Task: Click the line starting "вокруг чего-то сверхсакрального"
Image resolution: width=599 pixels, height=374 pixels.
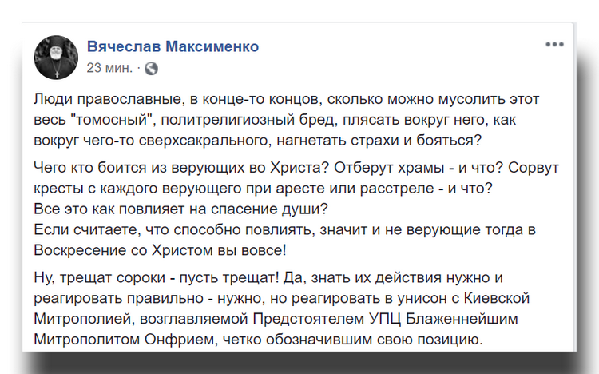Action: 257,141
